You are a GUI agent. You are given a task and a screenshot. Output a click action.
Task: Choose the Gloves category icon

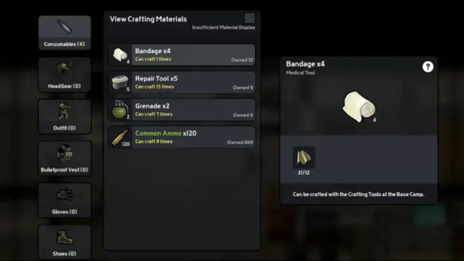(64, 195)
